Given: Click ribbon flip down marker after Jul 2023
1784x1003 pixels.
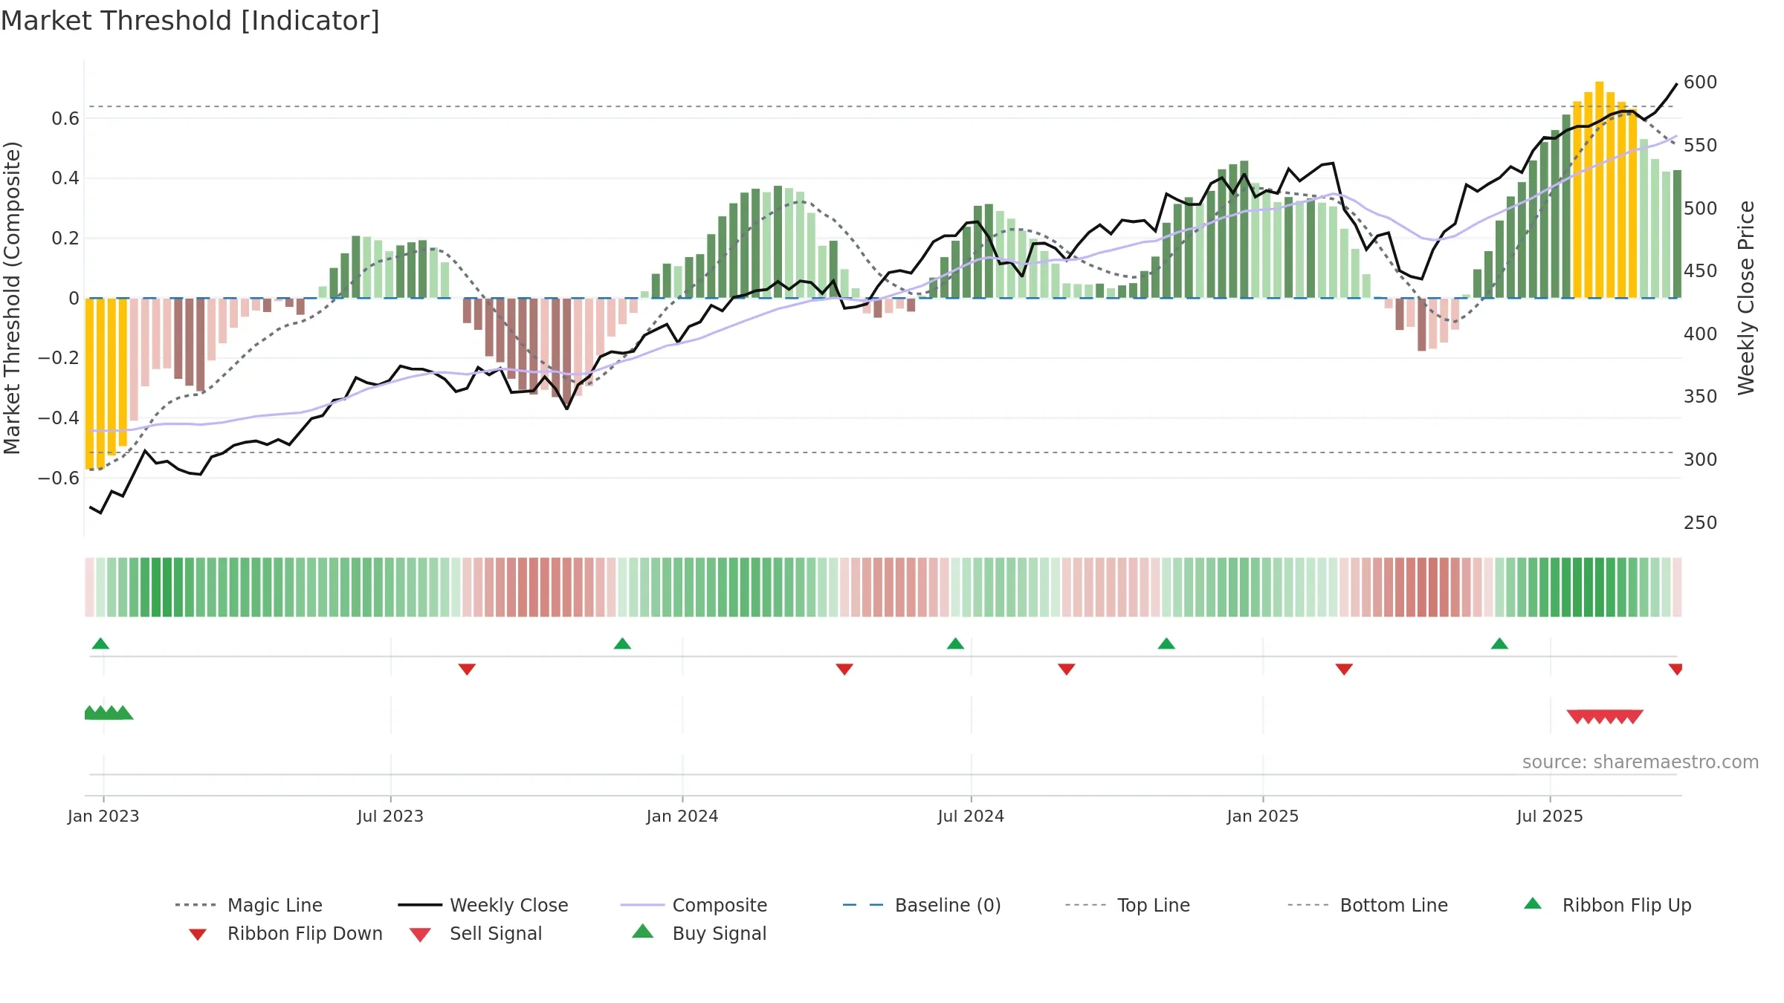Looking at the screenshot, I should point(467,669).
